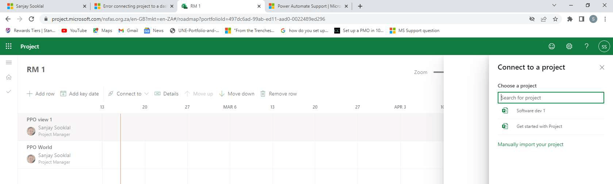
Task: Click Move down in toolbar
Action: (x=237, y=94)
